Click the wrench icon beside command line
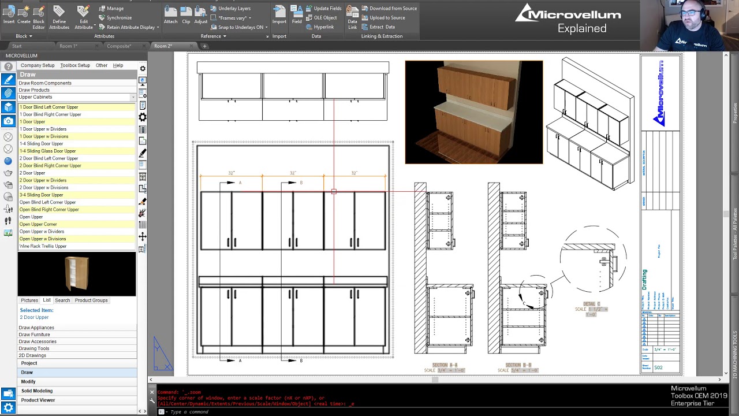 point(152,400)
